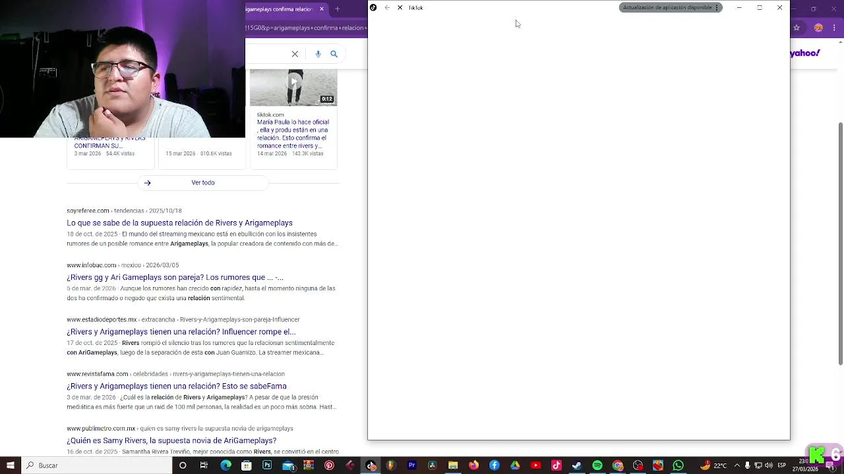Open the TikTok video thumbnail showing 0:12
The image size is (844, 474).
[293, 87]
